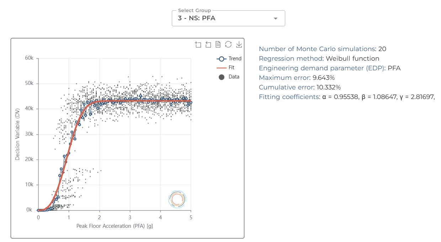This screenshot has height=242, width=441.
Task: Click the Select Group dropdown arrow
Action: [x=275, y=18]
